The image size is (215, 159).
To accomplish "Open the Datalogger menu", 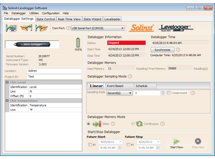I will 19,13.
